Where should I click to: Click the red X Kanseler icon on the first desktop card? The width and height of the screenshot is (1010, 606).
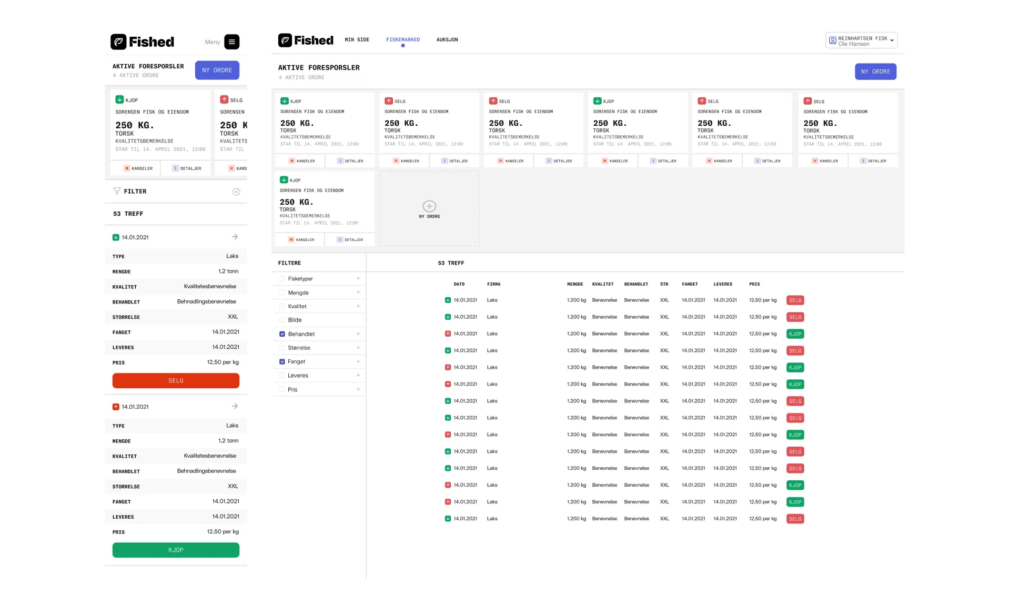pyautogui.click(x=292, y=161)
